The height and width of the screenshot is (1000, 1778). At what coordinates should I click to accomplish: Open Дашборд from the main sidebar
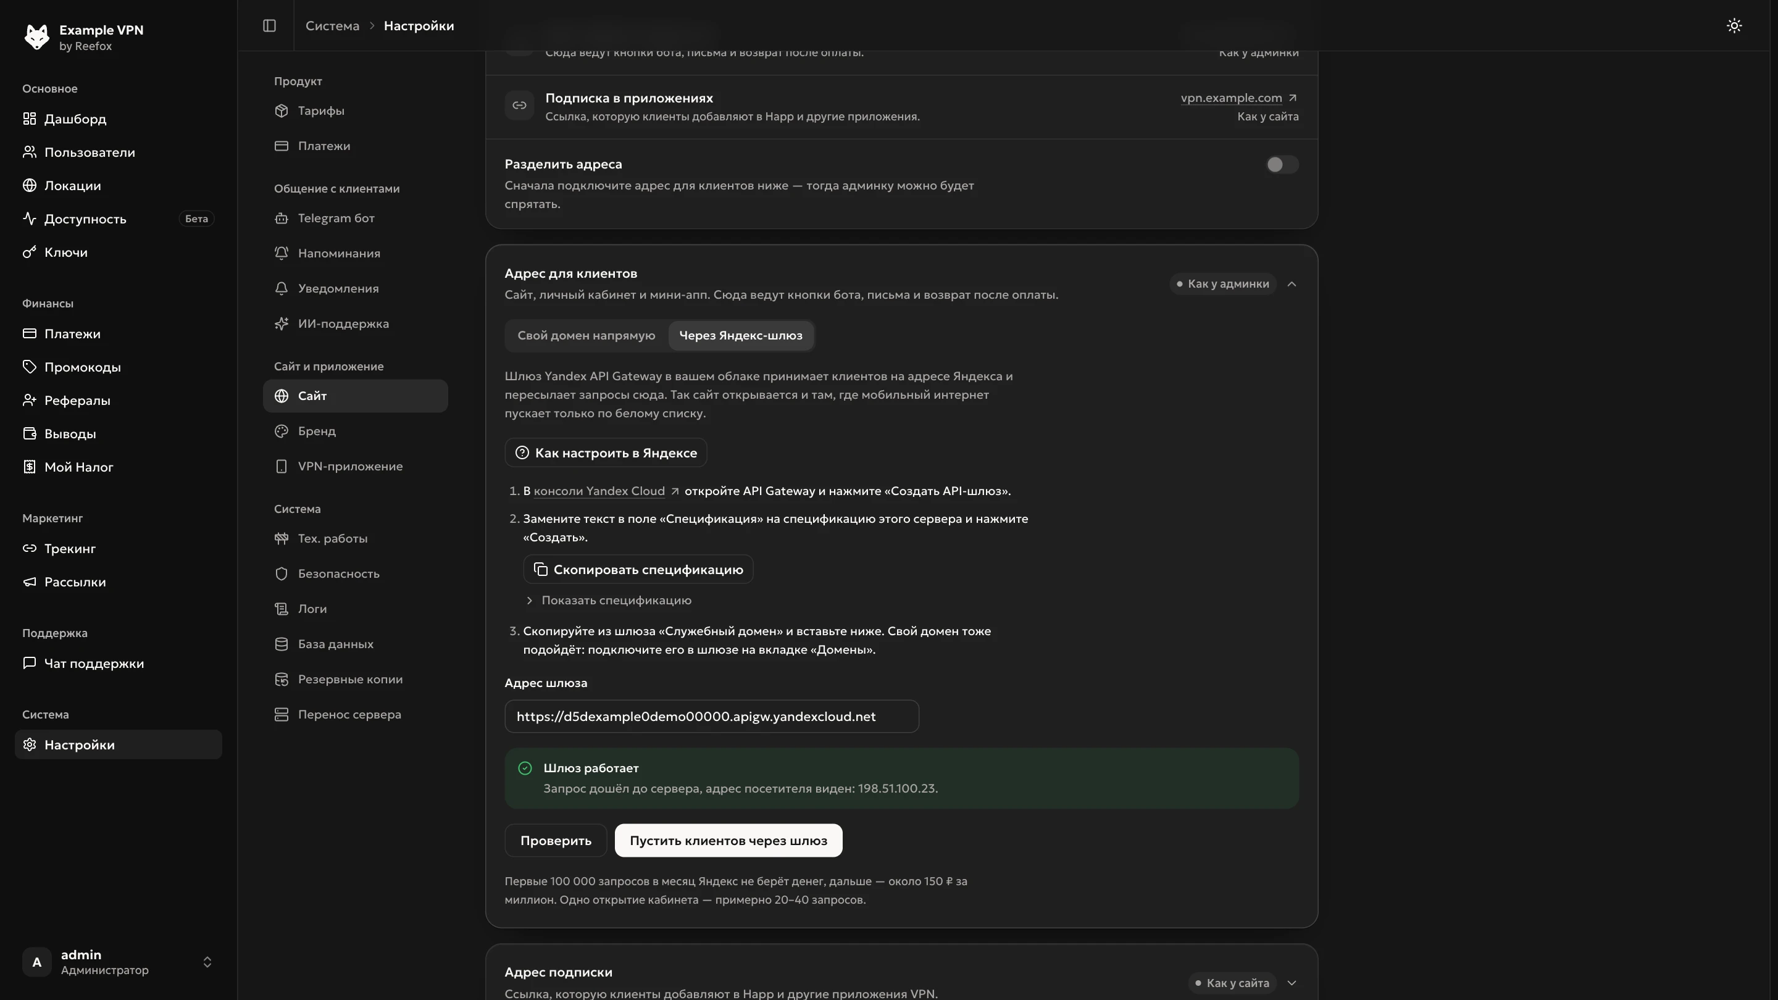point(118,119)
